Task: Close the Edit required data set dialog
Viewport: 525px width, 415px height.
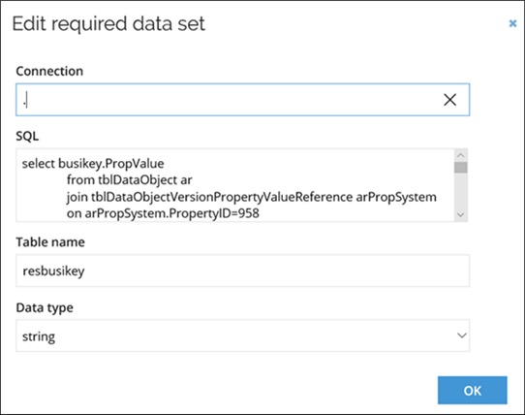Action: (512, 23)
